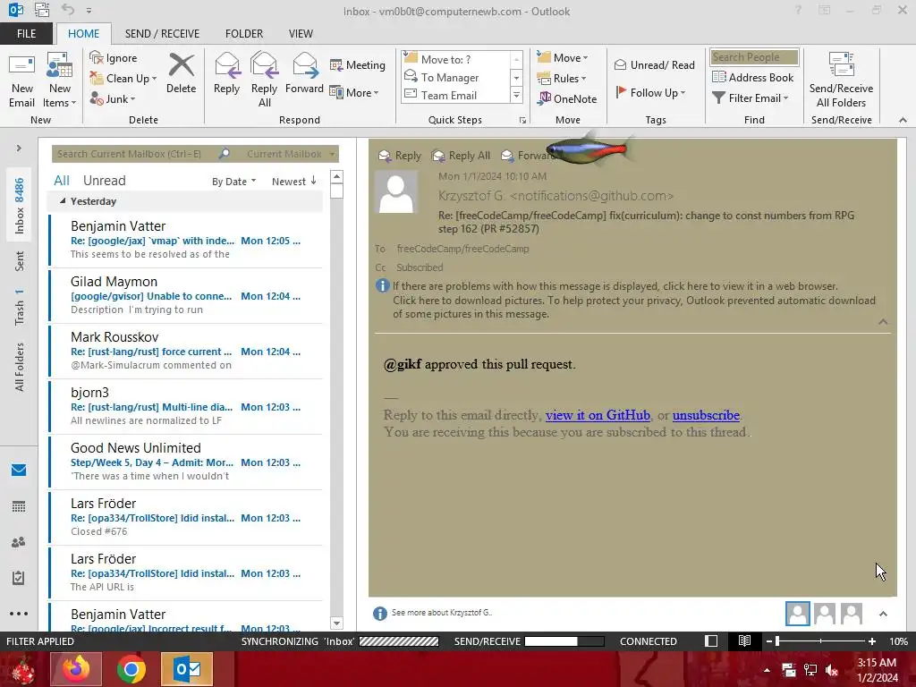Open the Sent folder
Image resolution: width=916 pixels, height=687 pixels.
point(20,261)
